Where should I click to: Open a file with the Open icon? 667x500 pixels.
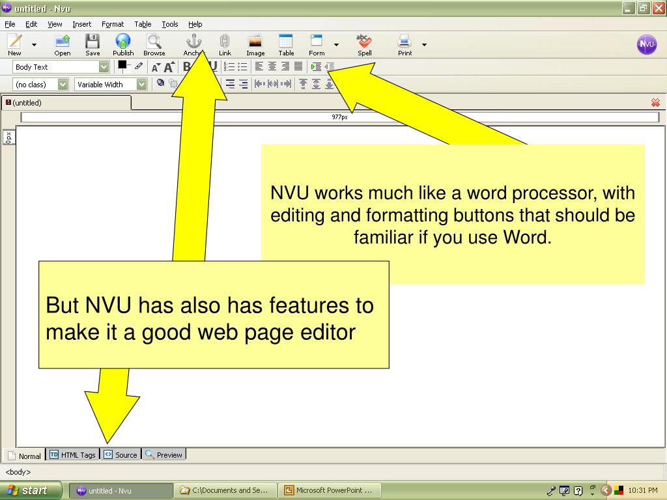click(x=62, y=45)
